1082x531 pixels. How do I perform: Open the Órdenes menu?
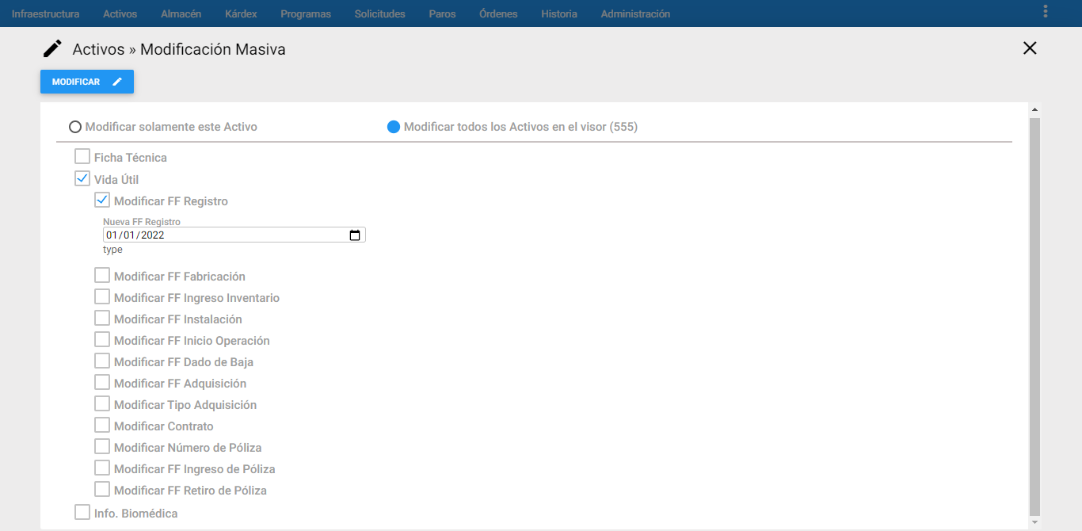click(498, 13)
